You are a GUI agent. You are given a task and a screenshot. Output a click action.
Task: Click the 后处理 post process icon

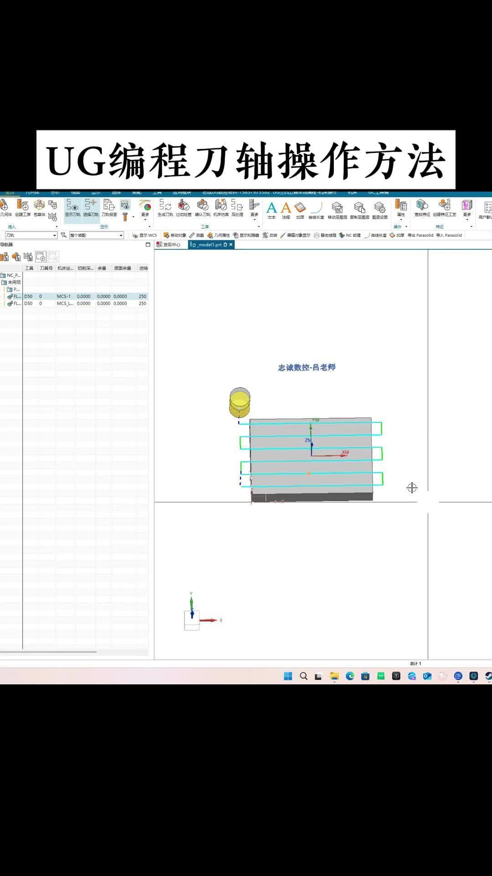click(237, 208)
